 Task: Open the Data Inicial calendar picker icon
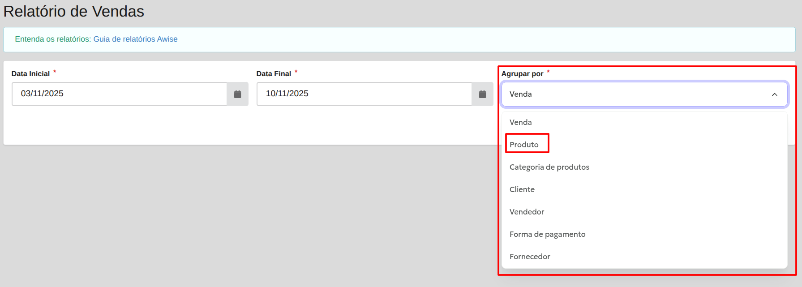(237, 94)
